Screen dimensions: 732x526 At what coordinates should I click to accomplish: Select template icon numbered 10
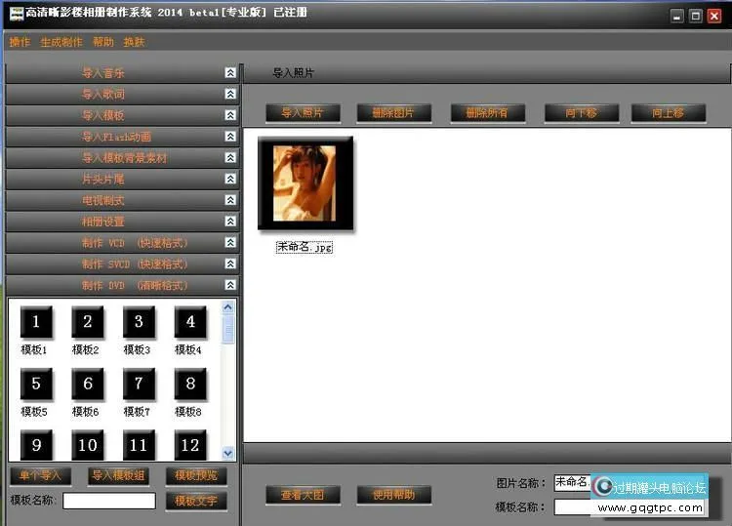87,445
